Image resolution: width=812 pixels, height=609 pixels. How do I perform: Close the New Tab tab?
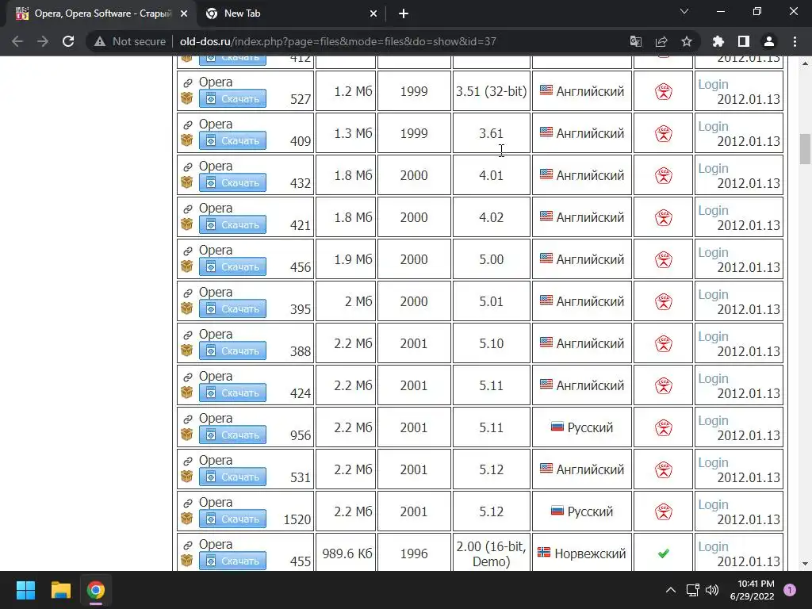click(373, 13)
